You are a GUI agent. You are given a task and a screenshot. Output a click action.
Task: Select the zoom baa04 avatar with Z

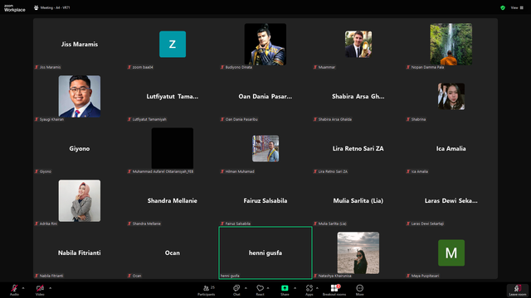pyautogui.click(x=173, y=44)
